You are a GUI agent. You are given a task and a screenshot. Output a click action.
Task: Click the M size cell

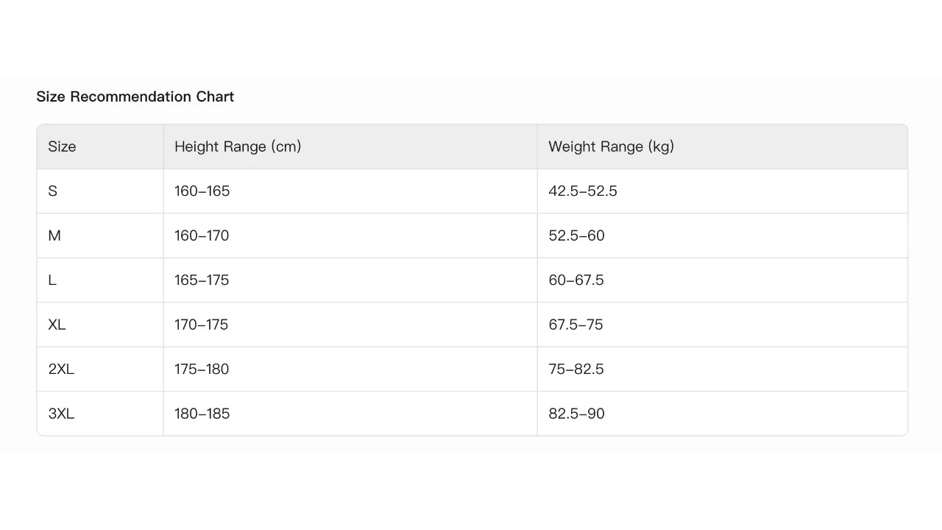click(54, 236)
